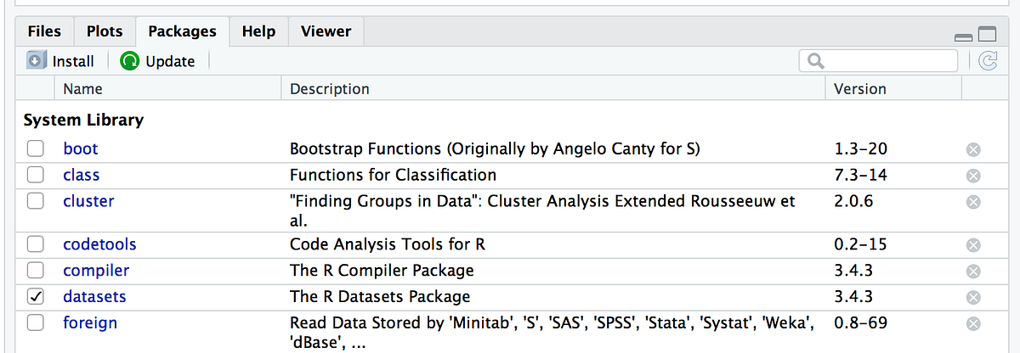
Task: Enable the boot package checkbox
Action: pyautogui.click(x=36, y=149)
